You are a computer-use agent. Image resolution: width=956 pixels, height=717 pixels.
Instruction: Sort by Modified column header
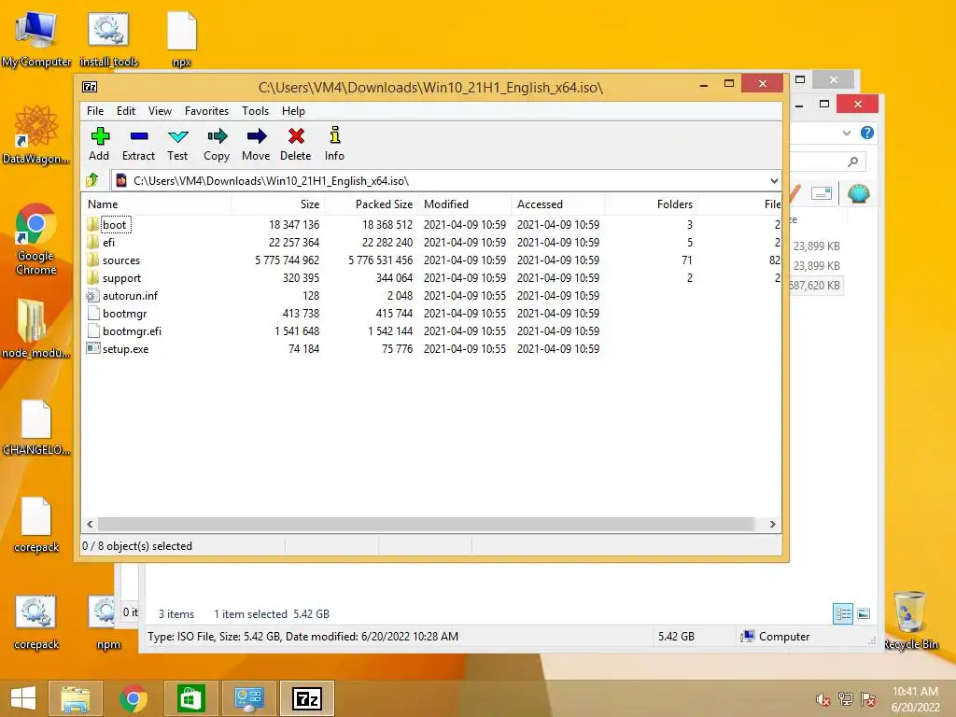pyautogui.click(x=464, y=204)
